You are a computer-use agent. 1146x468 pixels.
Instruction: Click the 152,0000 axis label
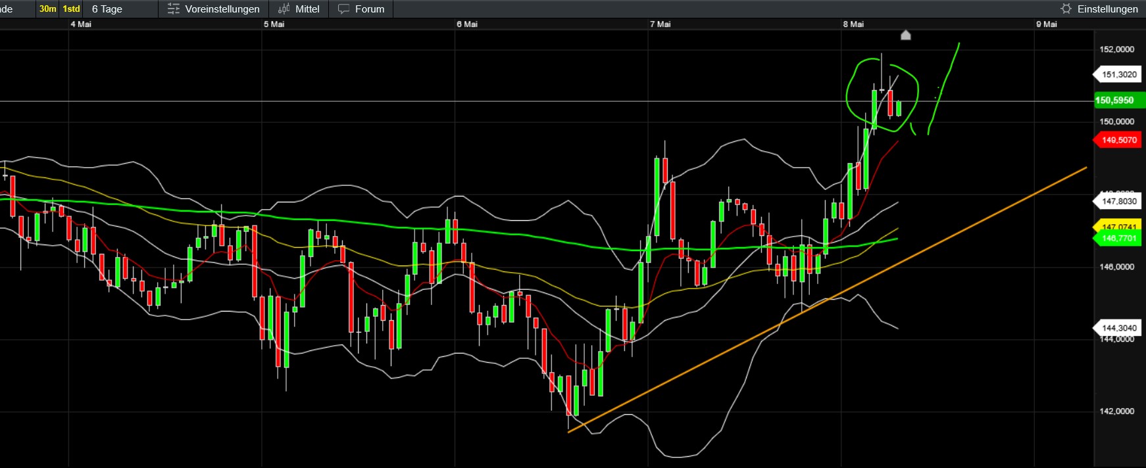[1117, 49]
